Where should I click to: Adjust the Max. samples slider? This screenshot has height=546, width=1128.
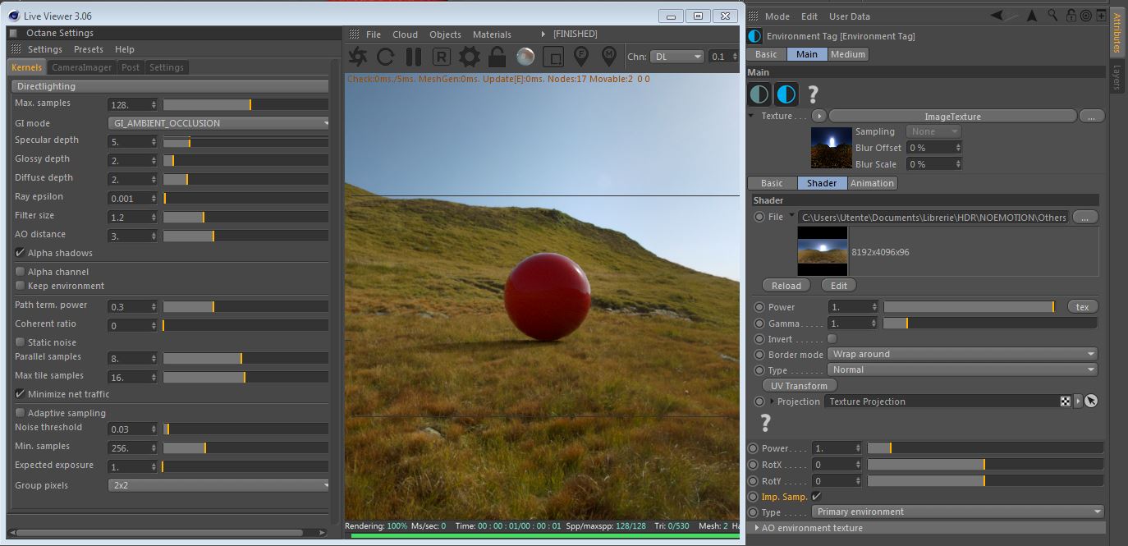point(245,104)
